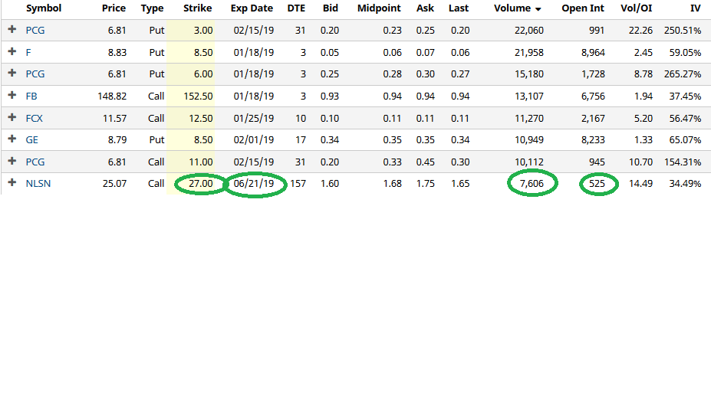The height and width of the screenshot is (399, 711).
Task: Open the FCX symbol link
Action: pyautogui.click(x=34, y=118)
